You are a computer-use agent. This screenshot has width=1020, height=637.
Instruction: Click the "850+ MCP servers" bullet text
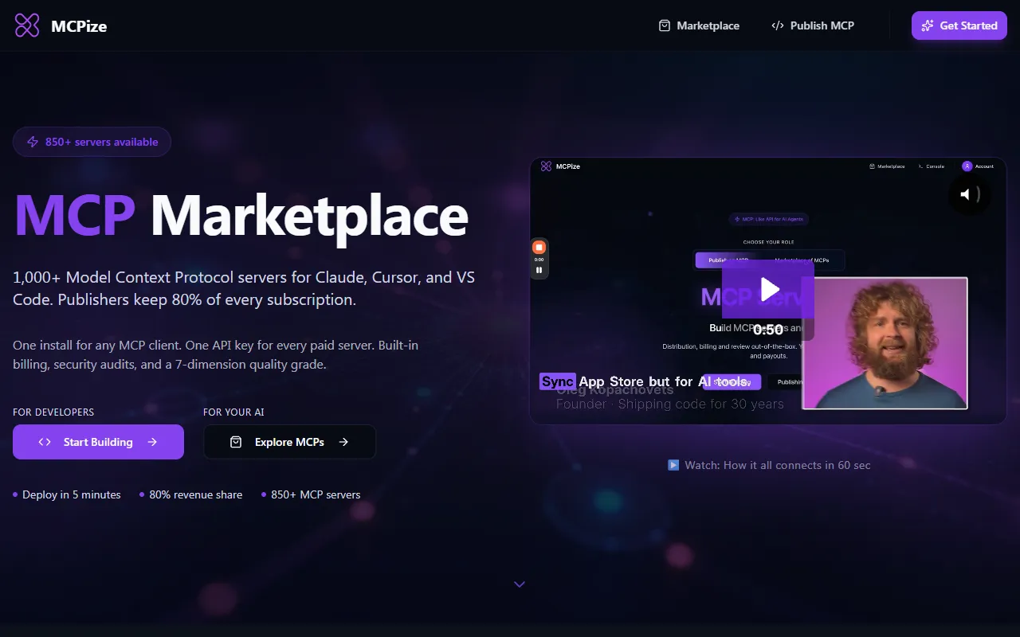point(316,494)
